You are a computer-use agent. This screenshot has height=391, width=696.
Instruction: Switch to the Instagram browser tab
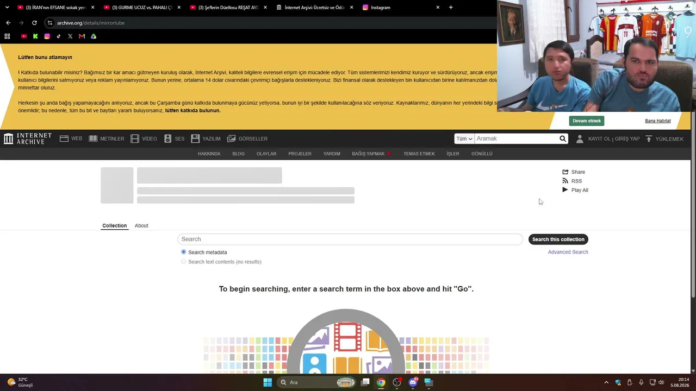click(x=401, y=8)
